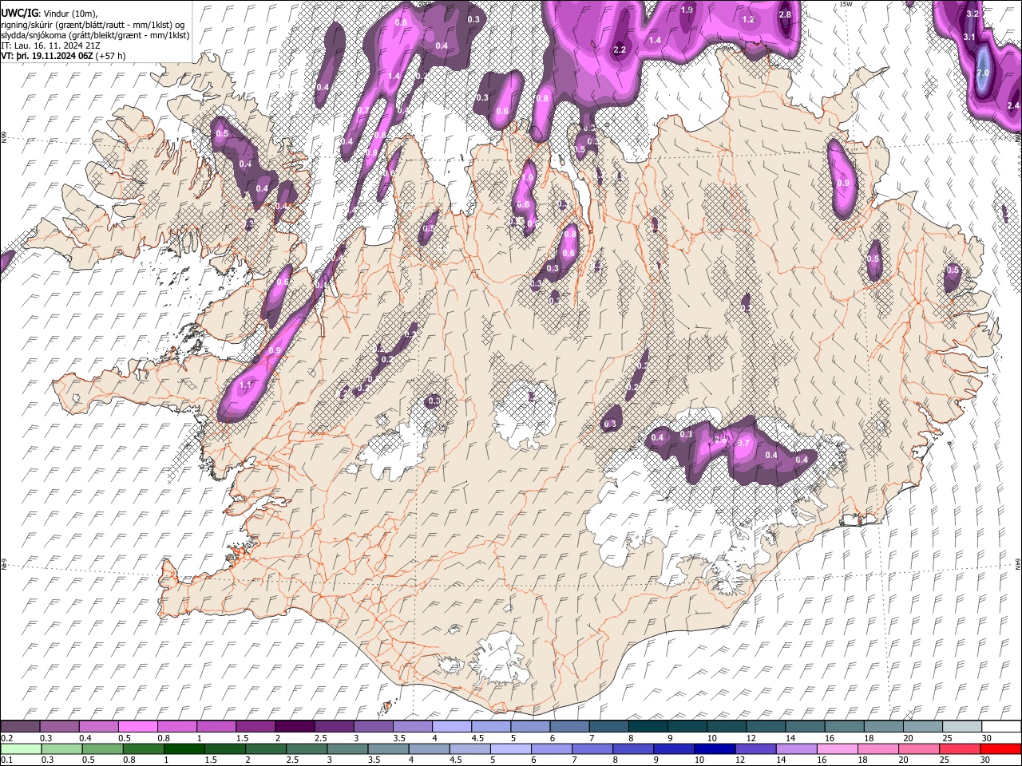Click the pale green swatch starting at 0.1
Image resolution: width=1022 pixels, height=766 pixels.
[21, 748]
